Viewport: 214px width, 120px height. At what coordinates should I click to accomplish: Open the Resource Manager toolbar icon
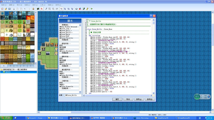point(80,9)
